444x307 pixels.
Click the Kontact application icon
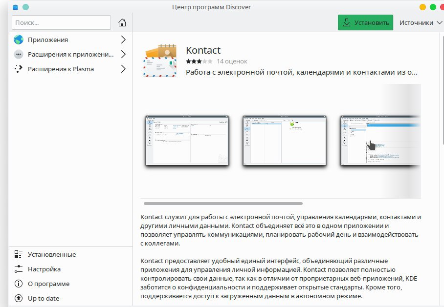tap(160, 61)
